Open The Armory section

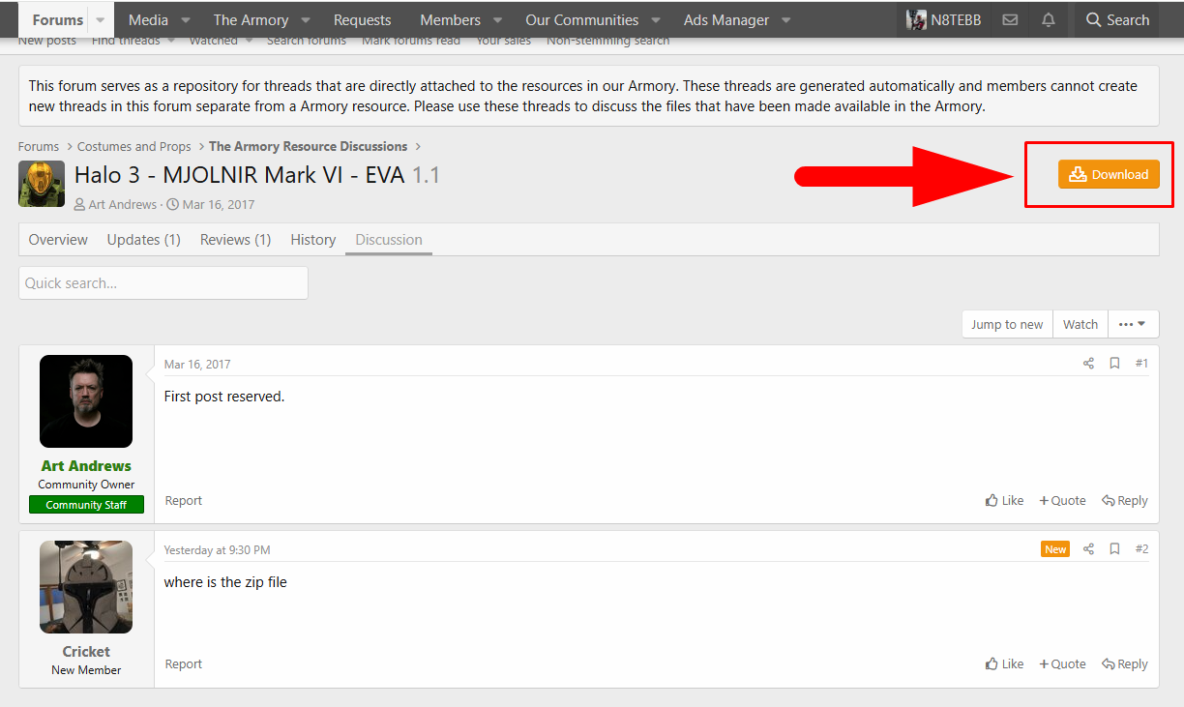point(251,19)
